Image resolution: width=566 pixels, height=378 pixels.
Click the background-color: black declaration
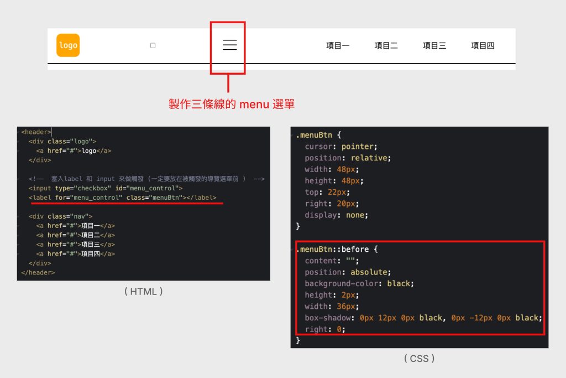pos(359,283)
